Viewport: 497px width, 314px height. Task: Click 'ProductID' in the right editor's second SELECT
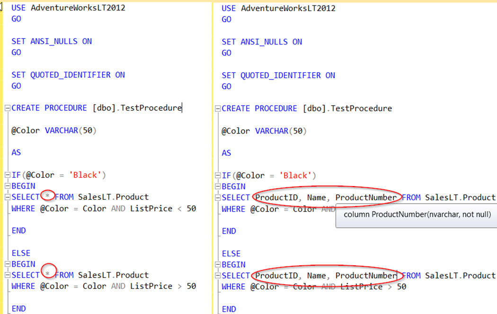click(276, 276)
